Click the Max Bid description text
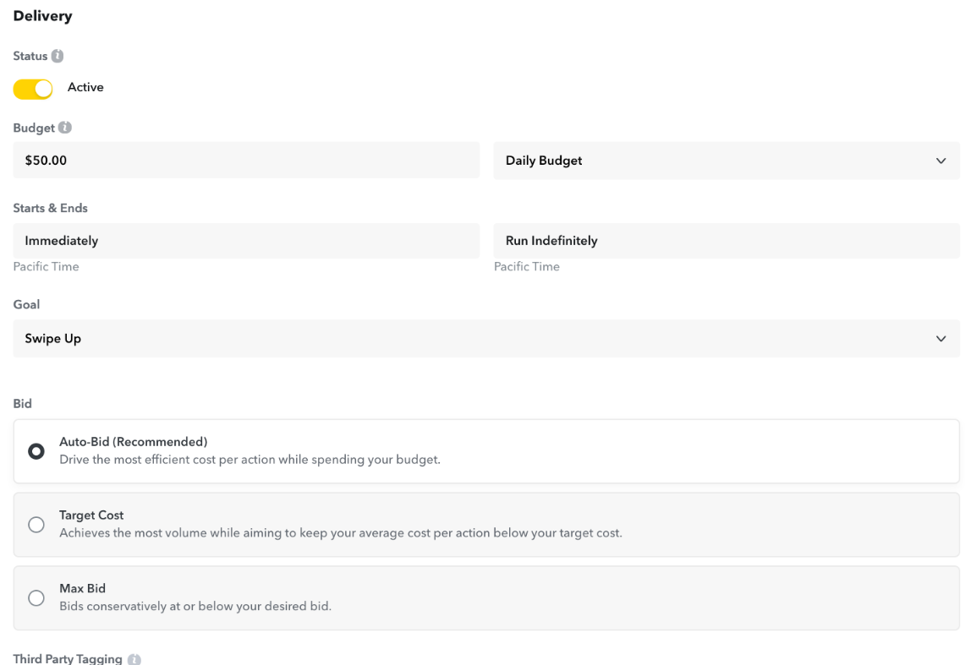Screen dimensions: 965x665 pyautogui.click(x=195, y=607)
